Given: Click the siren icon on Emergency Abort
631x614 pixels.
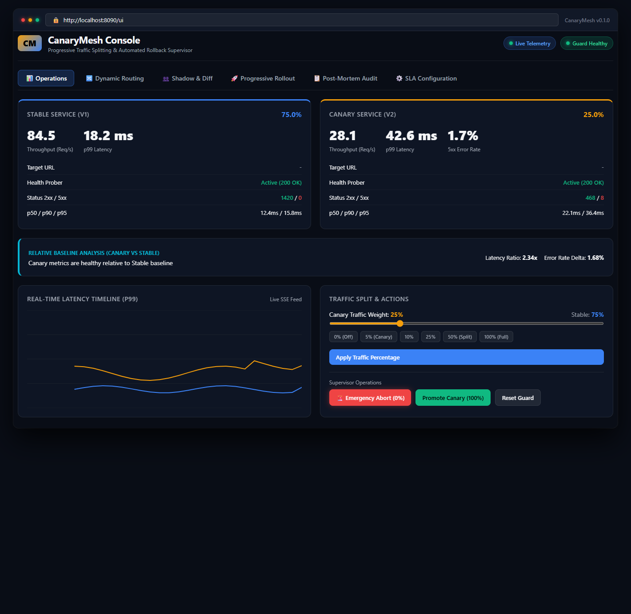Looking at the screenshot, I should [340, 398].
